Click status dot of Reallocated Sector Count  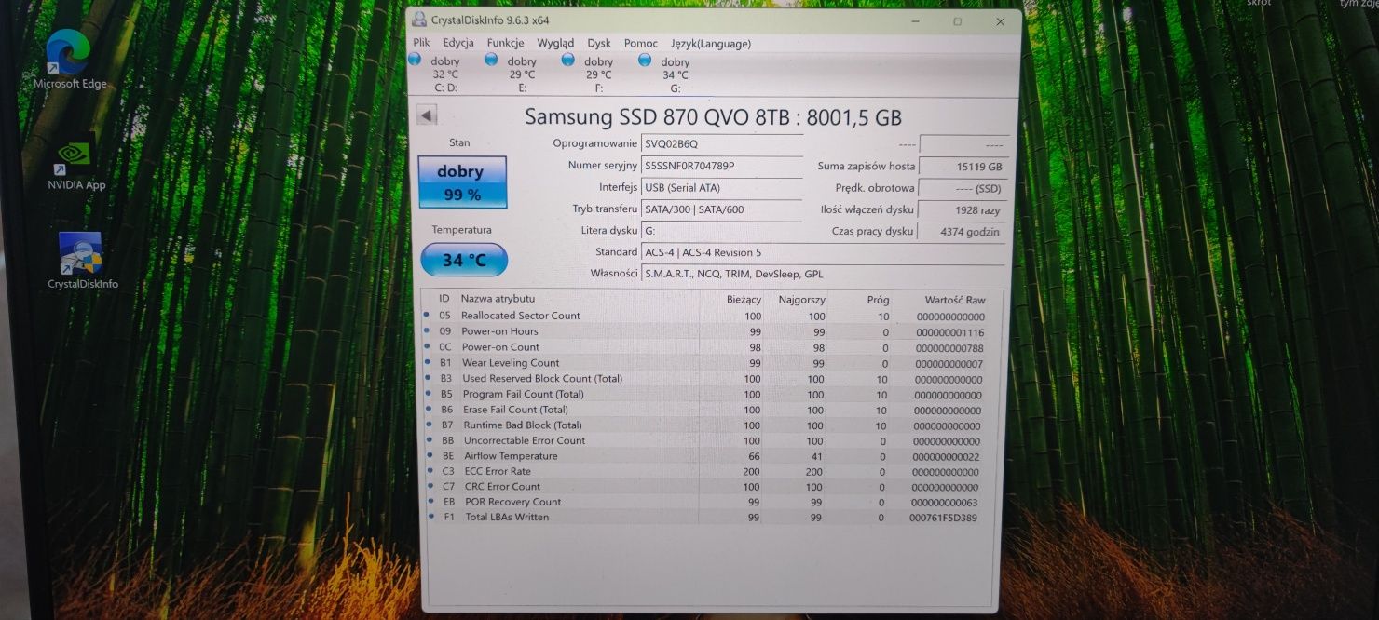click(428, 316)
